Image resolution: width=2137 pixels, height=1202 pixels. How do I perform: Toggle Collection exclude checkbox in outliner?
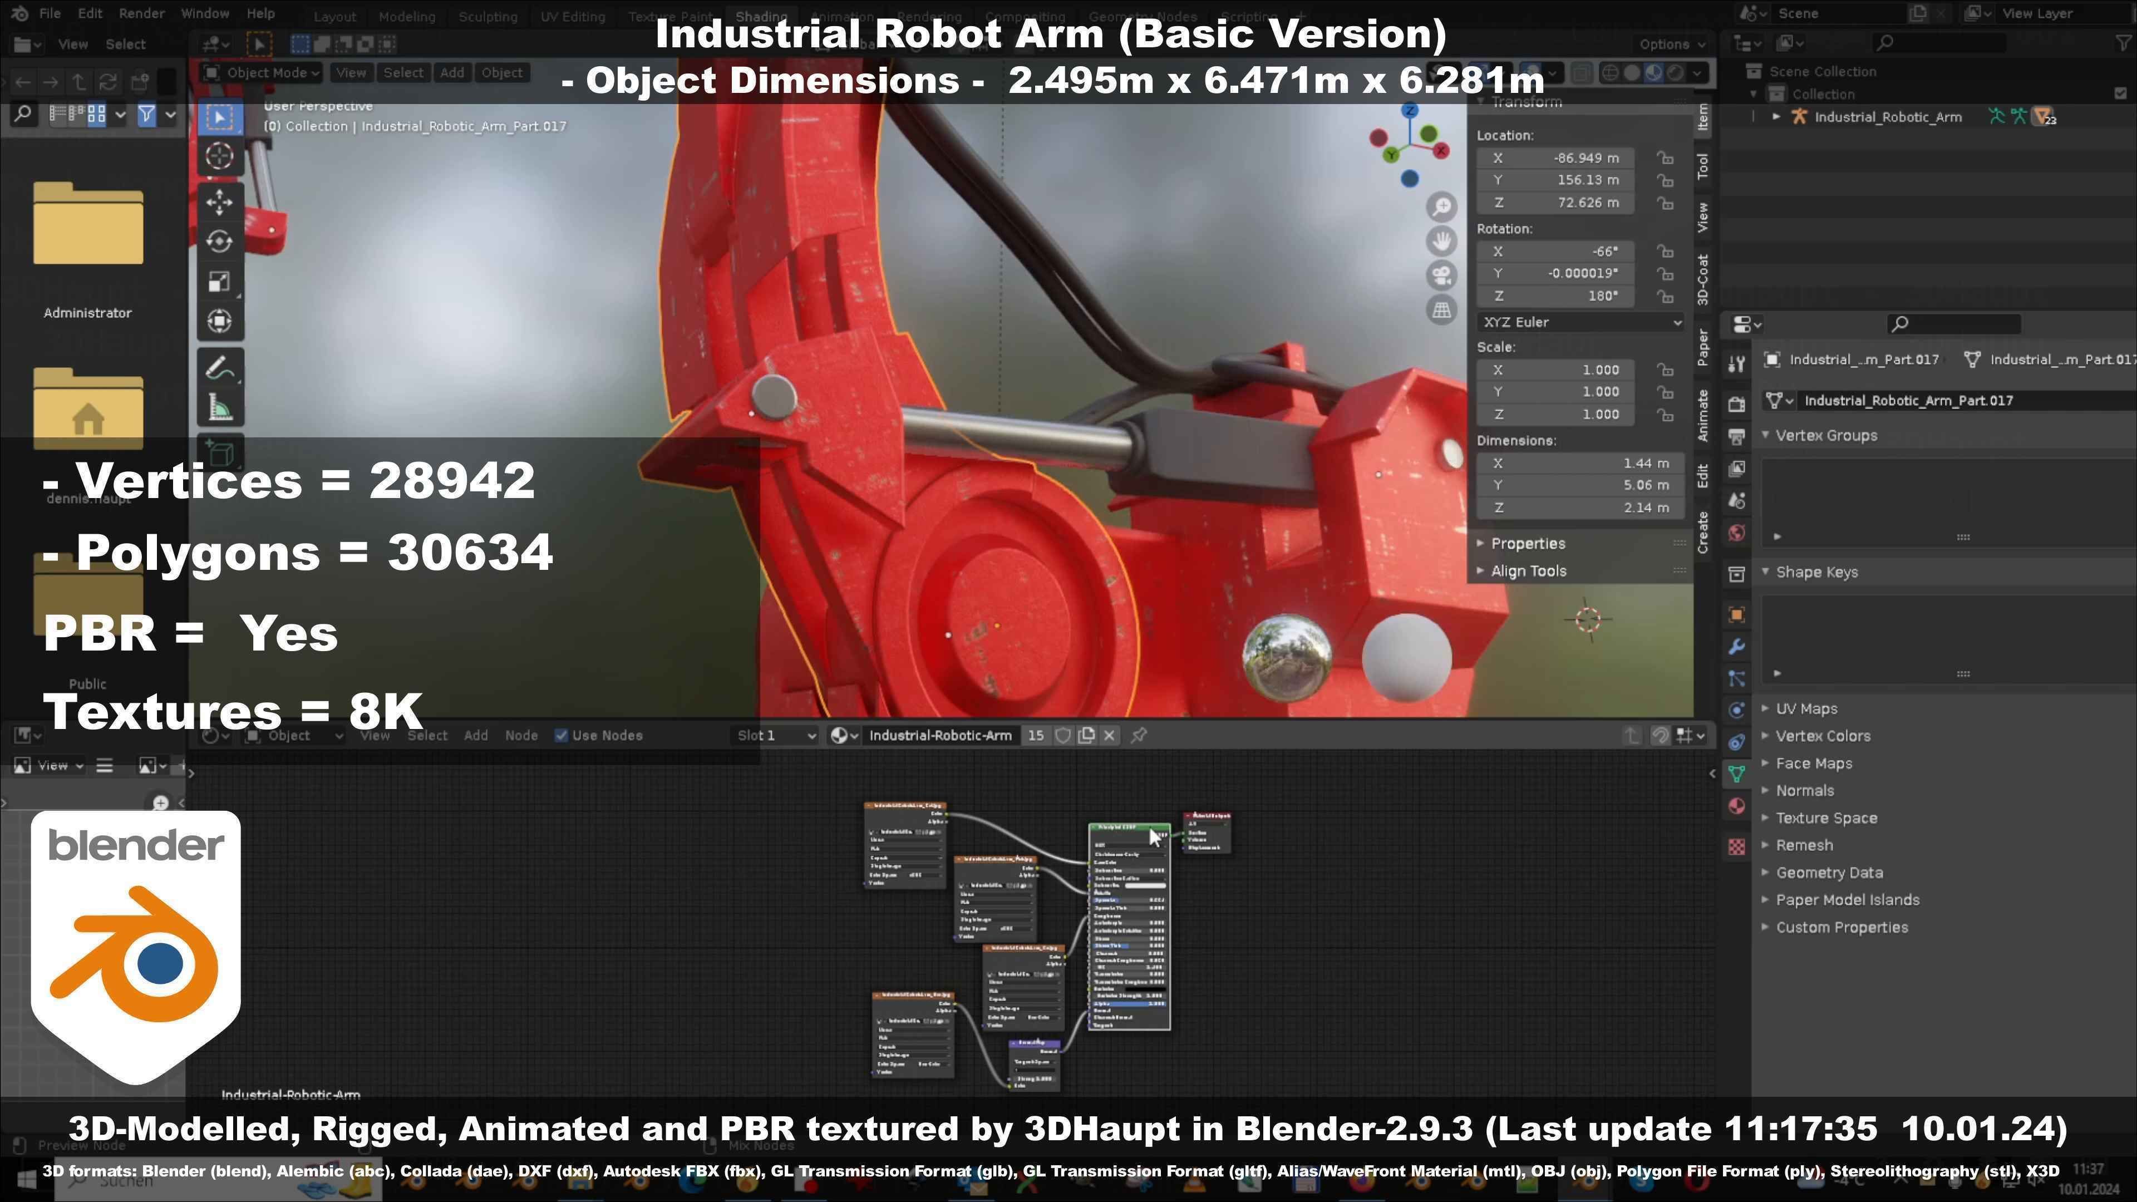click(x=2121, y=93)
